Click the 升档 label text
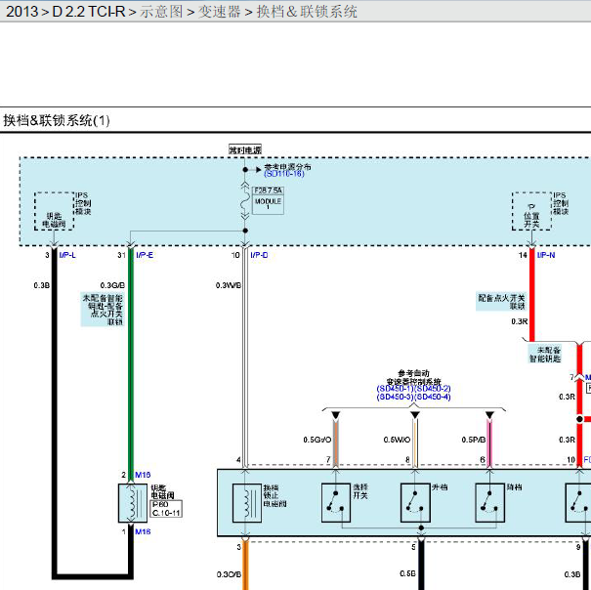This screenshot has height=590, width=591. pyautogui.click(x=440, y=487)
